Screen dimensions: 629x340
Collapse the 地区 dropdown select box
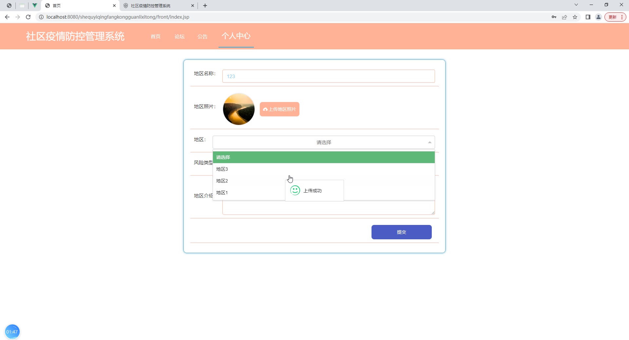324,142
